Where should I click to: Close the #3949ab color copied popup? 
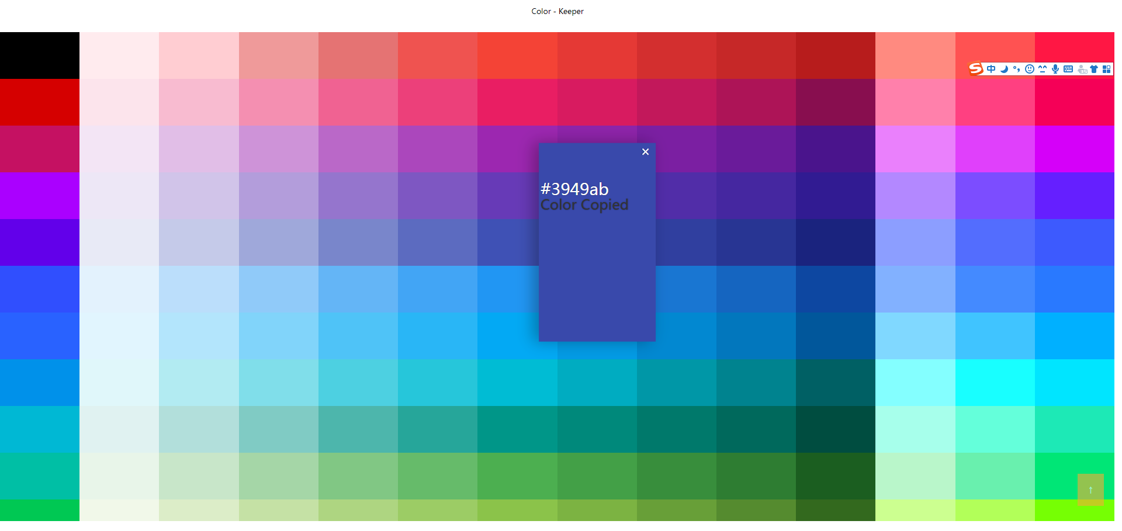point(645,152)
